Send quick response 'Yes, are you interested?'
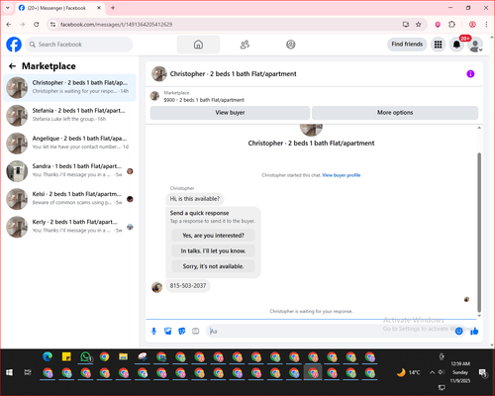Viewport: 495px width, 396px height. coord(213,236)
